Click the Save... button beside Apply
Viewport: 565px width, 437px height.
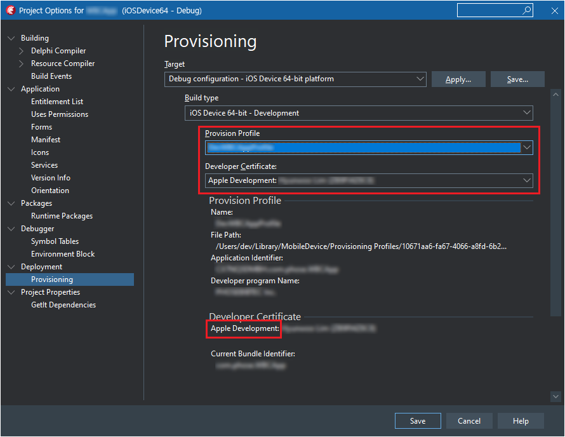(517, 79)
